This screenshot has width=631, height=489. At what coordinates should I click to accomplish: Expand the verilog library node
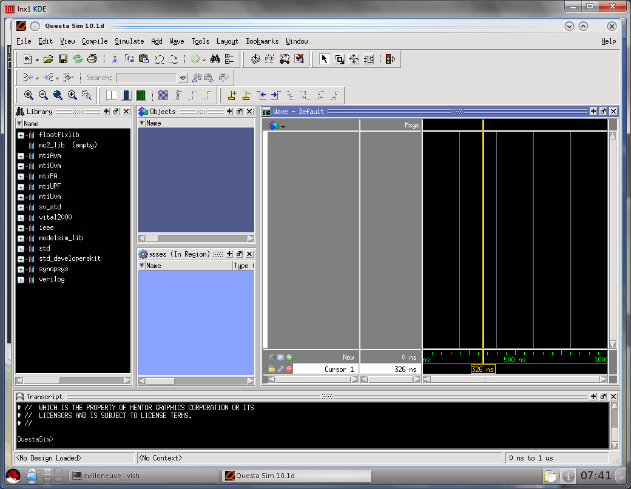(x=21, y=280)
